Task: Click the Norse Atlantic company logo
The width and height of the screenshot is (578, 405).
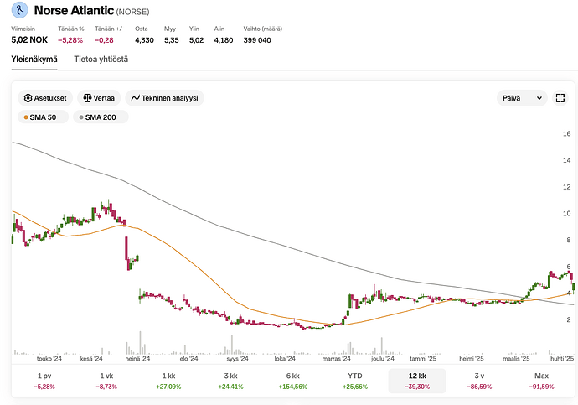Action: pos(21,12)
